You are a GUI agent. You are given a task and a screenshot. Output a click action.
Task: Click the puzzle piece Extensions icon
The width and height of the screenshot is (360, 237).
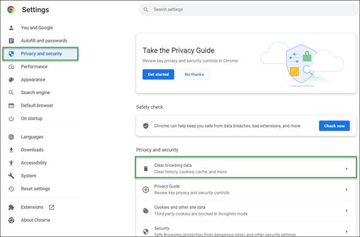[11, 207]
